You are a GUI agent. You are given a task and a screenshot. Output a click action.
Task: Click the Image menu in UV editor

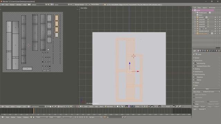[x=19, y=106]
